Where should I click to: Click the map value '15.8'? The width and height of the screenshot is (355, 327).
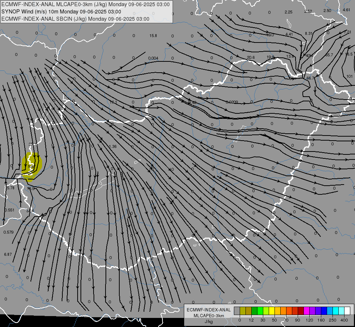(x=153, y=36)
